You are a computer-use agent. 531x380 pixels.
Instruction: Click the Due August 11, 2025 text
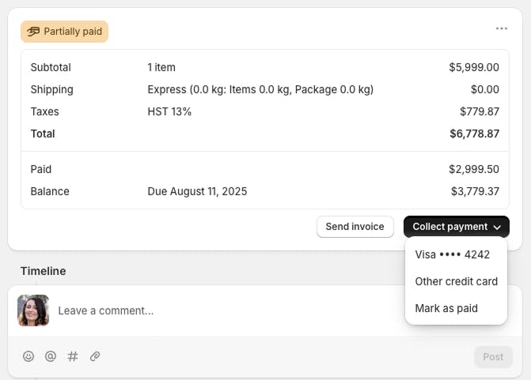click(197, 191)
